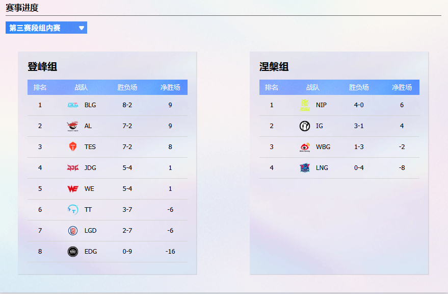
Task: Click 排名 header in 登峰组 table
Action: [40, 87]
